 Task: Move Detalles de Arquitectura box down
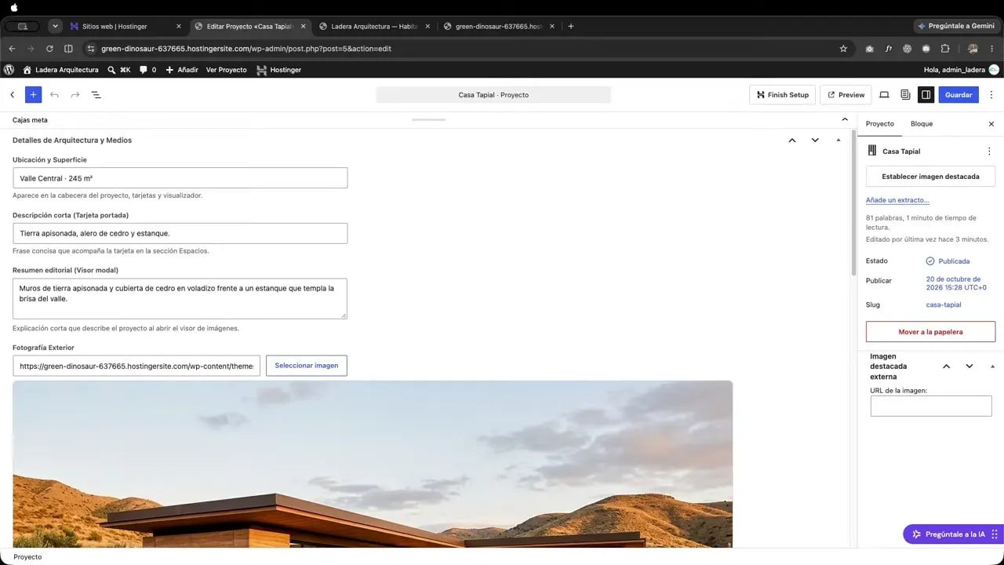tap(815, 140)
